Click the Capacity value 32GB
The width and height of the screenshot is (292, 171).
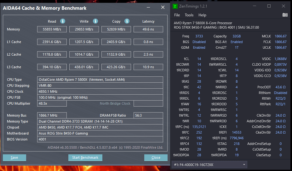237,36
